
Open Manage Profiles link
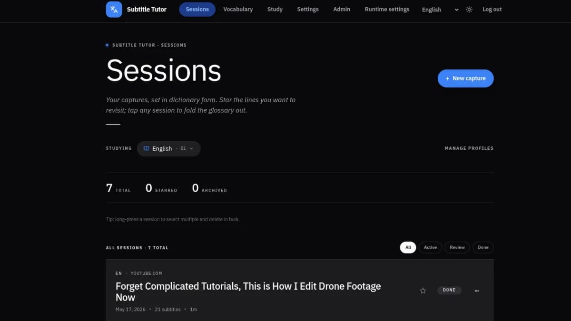point(469,148)
